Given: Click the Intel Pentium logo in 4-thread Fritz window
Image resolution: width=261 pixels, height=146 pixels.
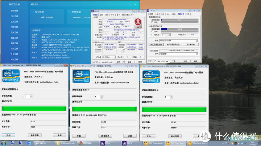Looking at the screenshot, I should click(81, 76).
